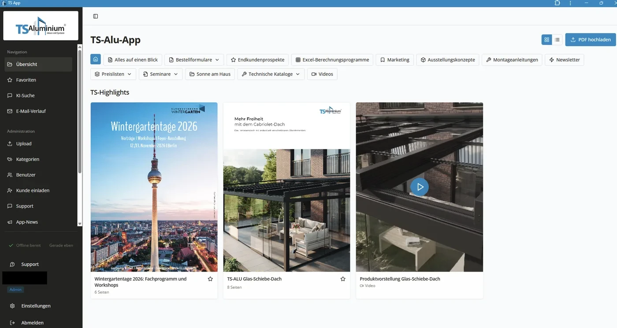Switch to grid view
This screenshot has height=328, width=617.
(x=547, y=40)
